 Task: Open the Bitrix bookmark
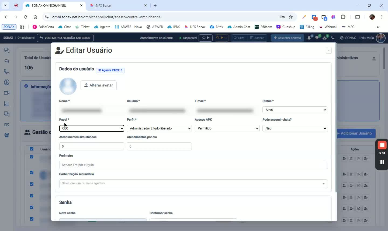click(x=216, y=27)
